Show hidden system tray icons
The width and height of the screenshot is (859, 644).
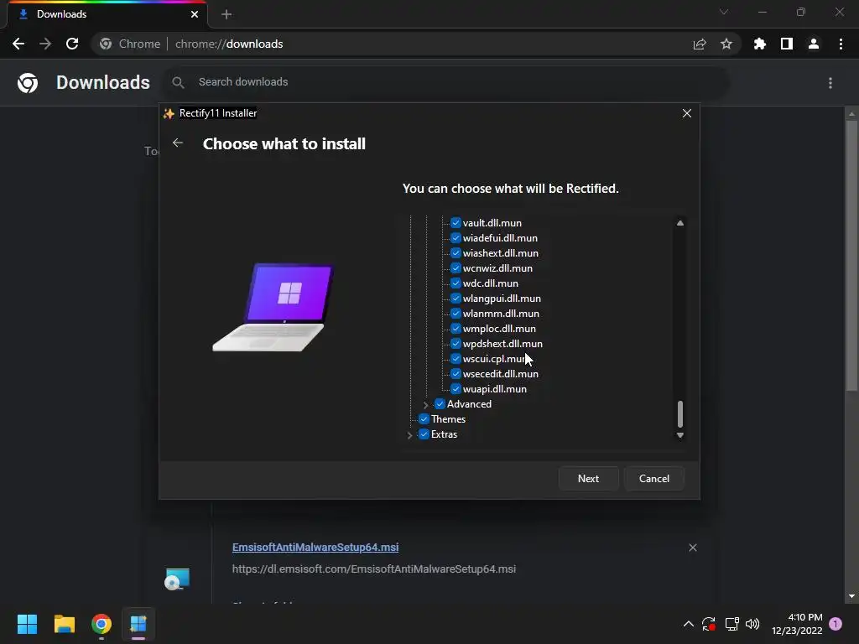coord(689,624)
